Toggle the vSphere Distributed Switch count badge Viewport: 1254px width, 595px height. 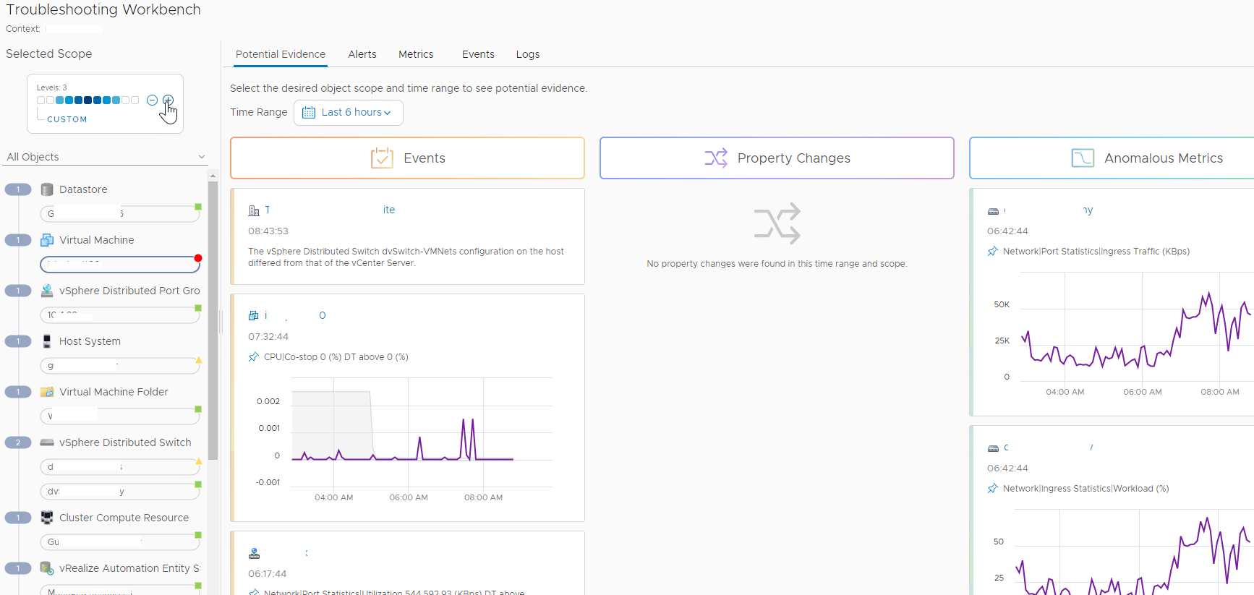[18, 442]
